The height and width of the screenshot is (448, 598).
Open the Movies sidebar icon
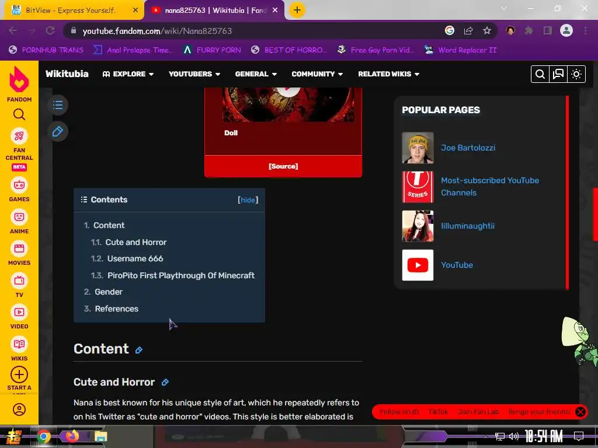(x=19, y=249)
